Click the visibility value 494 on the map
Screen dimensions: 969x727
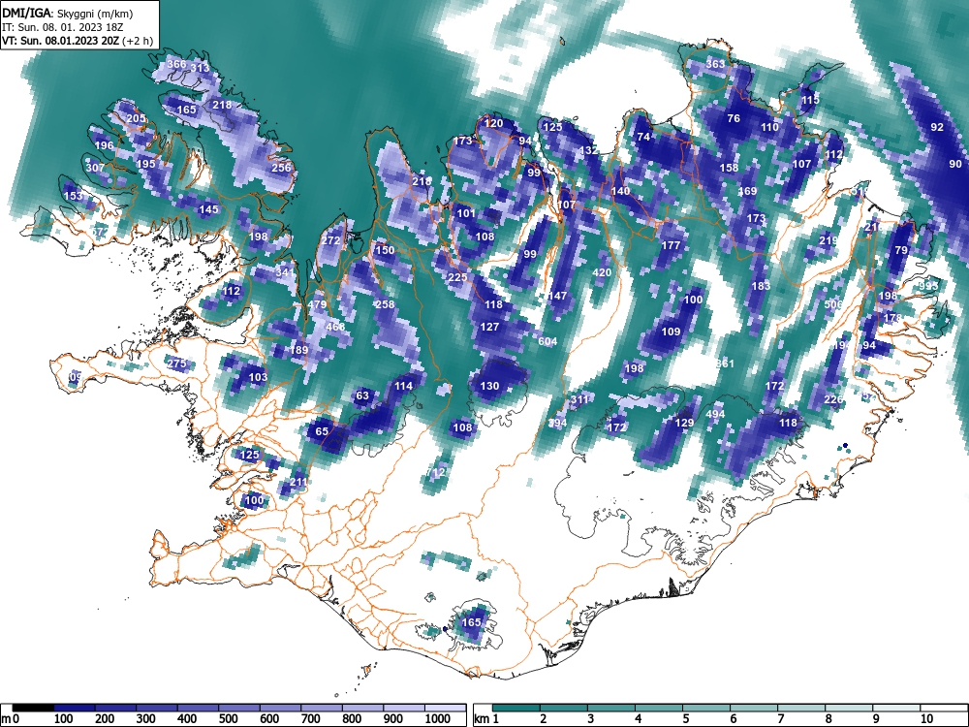(715, 414)
